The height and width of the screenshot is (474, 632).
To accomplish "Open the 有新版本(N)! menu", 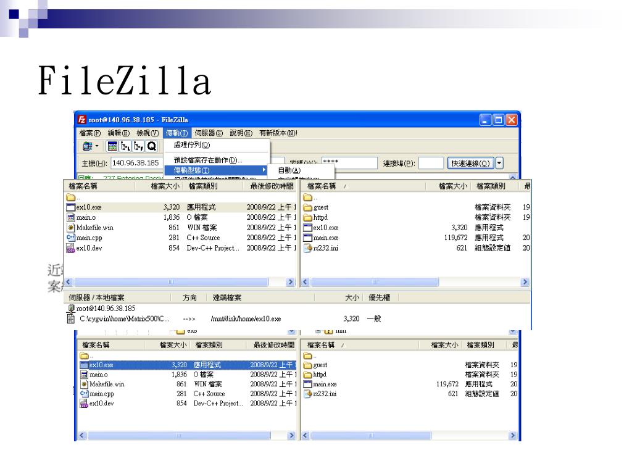I will coord(278,133).
